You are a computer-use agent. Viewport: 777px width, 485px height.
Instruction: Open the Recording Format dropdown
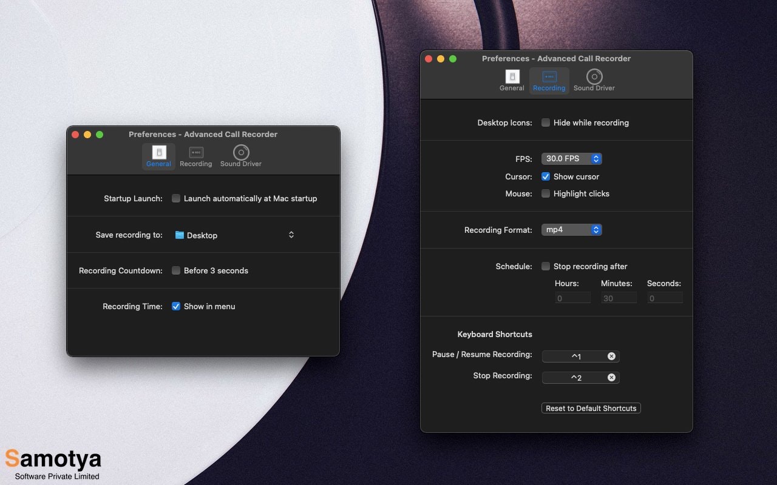[571, 229]
